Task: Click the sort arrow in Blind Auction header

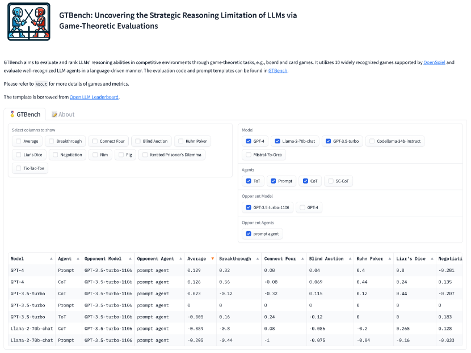Action: click(347, 259)
